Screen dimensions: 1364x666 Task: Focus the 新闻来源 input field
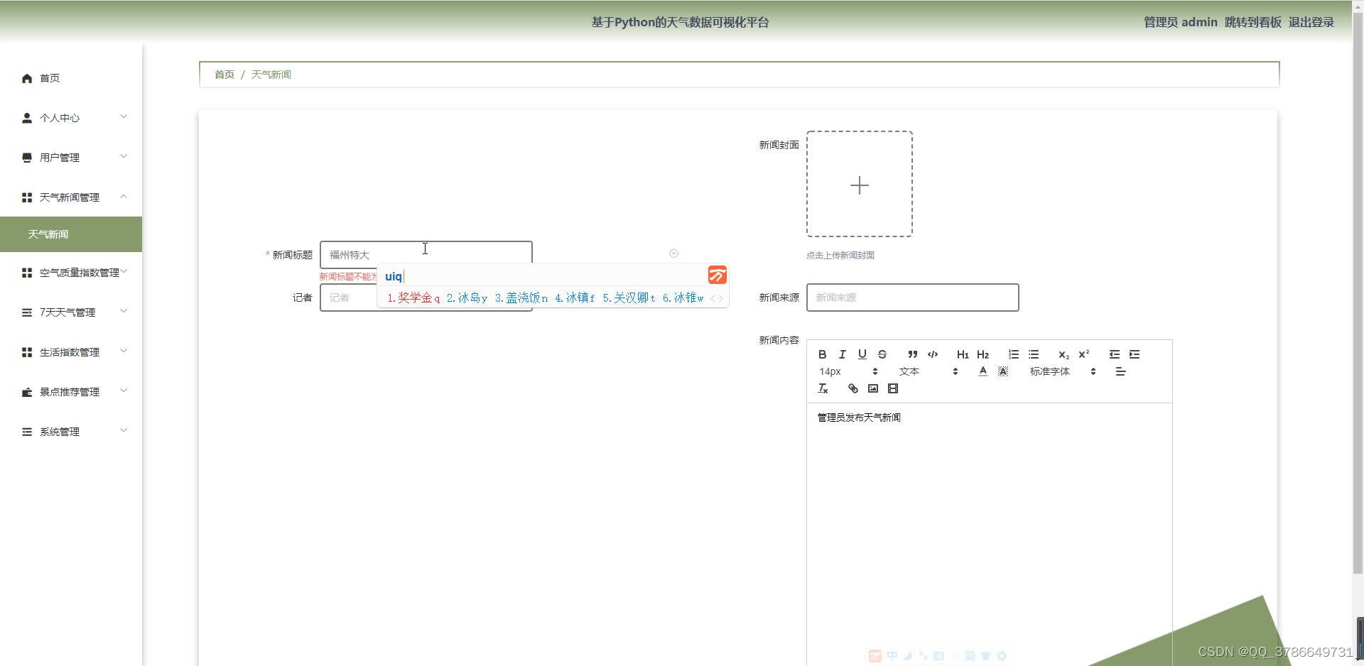pyautogui.click(x=912, y=297)
